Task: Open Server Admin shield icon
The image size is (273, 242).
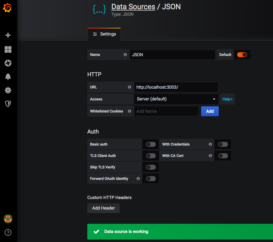Action: pos(8,104)
